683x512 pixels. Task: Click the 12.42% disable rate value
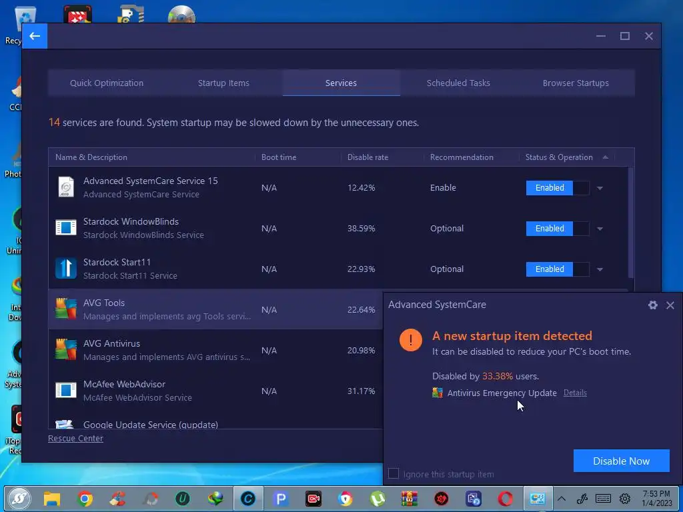click(361, 187)
